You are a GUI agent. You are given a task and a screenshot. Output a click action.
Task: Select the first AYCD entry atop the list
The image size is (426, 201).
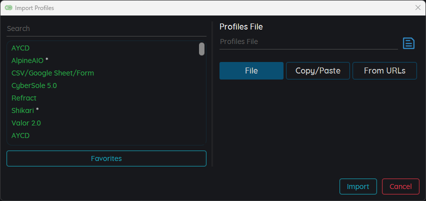20,48
